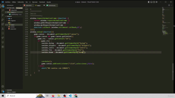Open the Testing flask icon view
Viewport: 175px width, 98px height.
pos(3,29)
